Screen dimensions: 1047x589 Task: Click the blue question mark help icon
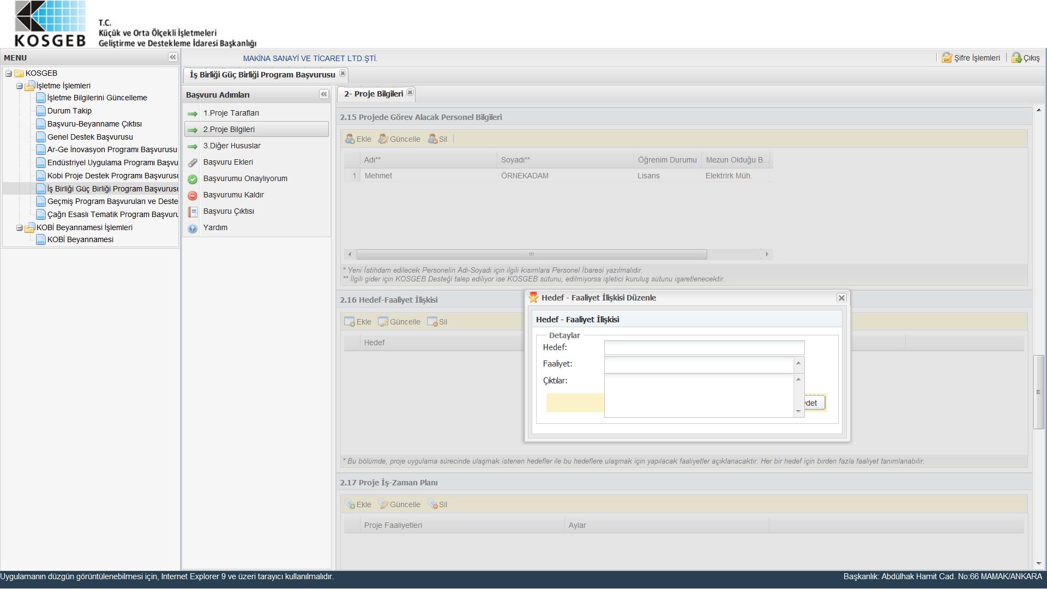pyautogui.click(x=192, y=229)
